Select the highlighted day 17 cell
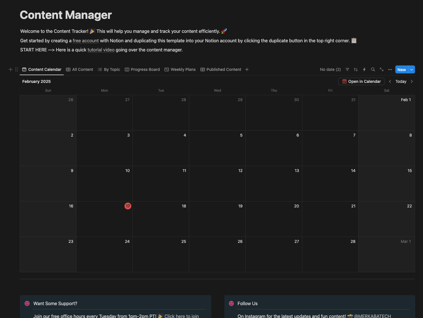This screenshot has width=423, height=318. click(104, 219)
